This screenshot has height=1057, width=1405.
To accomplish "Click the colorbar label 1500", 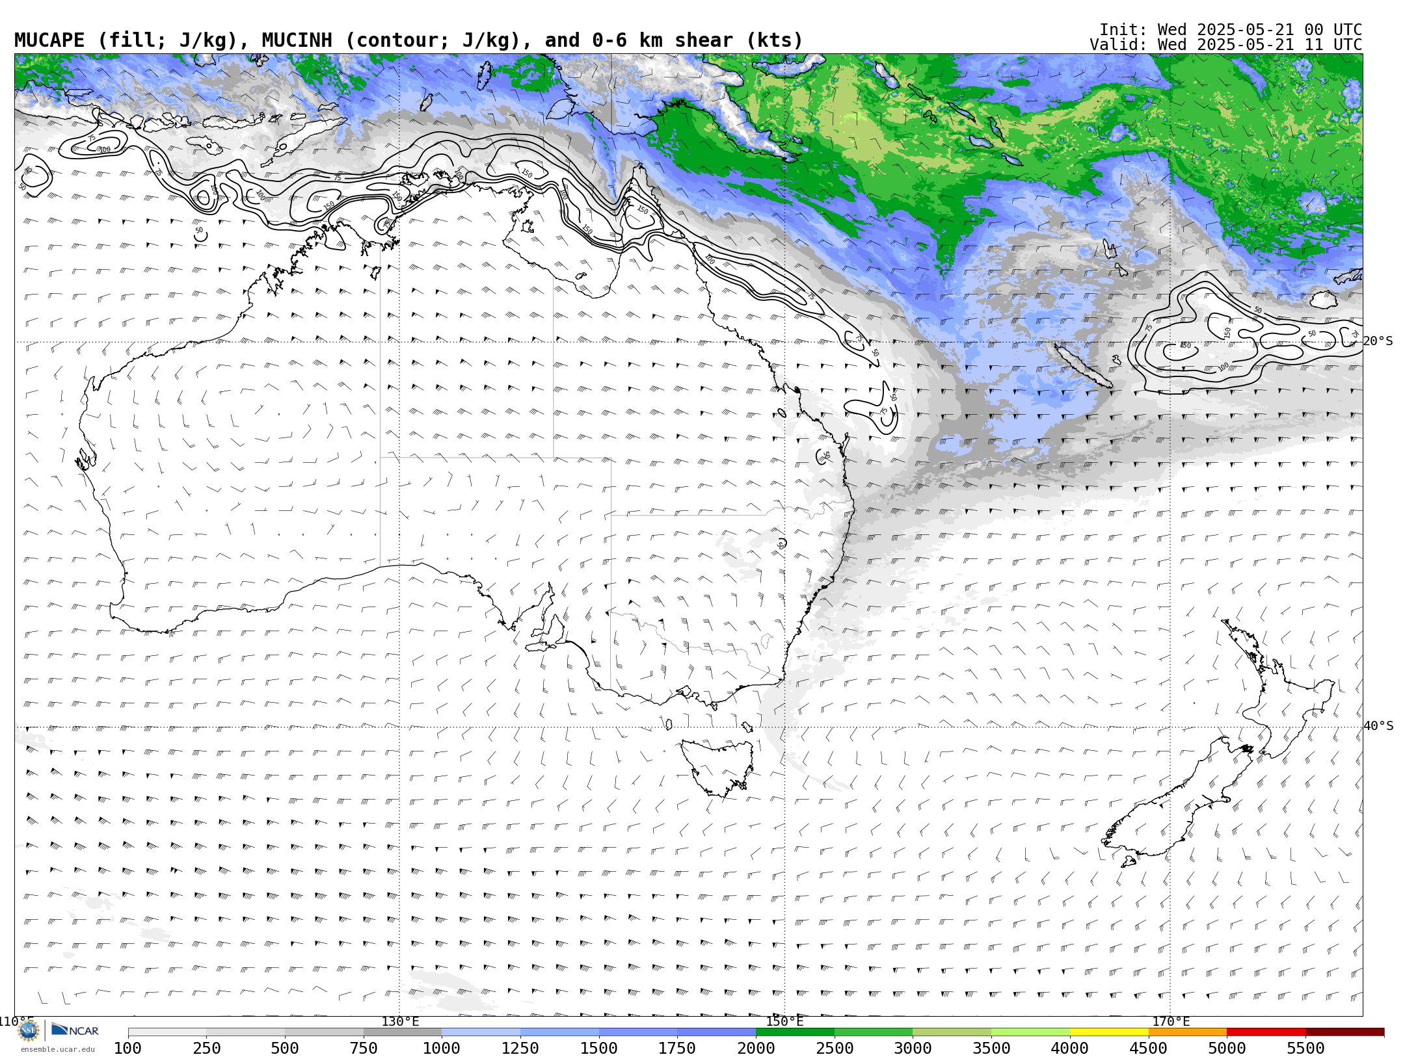I will [x=599, y=1048].
